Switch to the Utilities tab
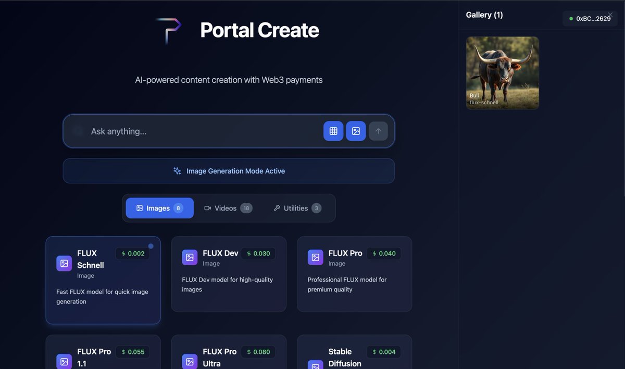This screenshot has height=369, width=625. 297,208
